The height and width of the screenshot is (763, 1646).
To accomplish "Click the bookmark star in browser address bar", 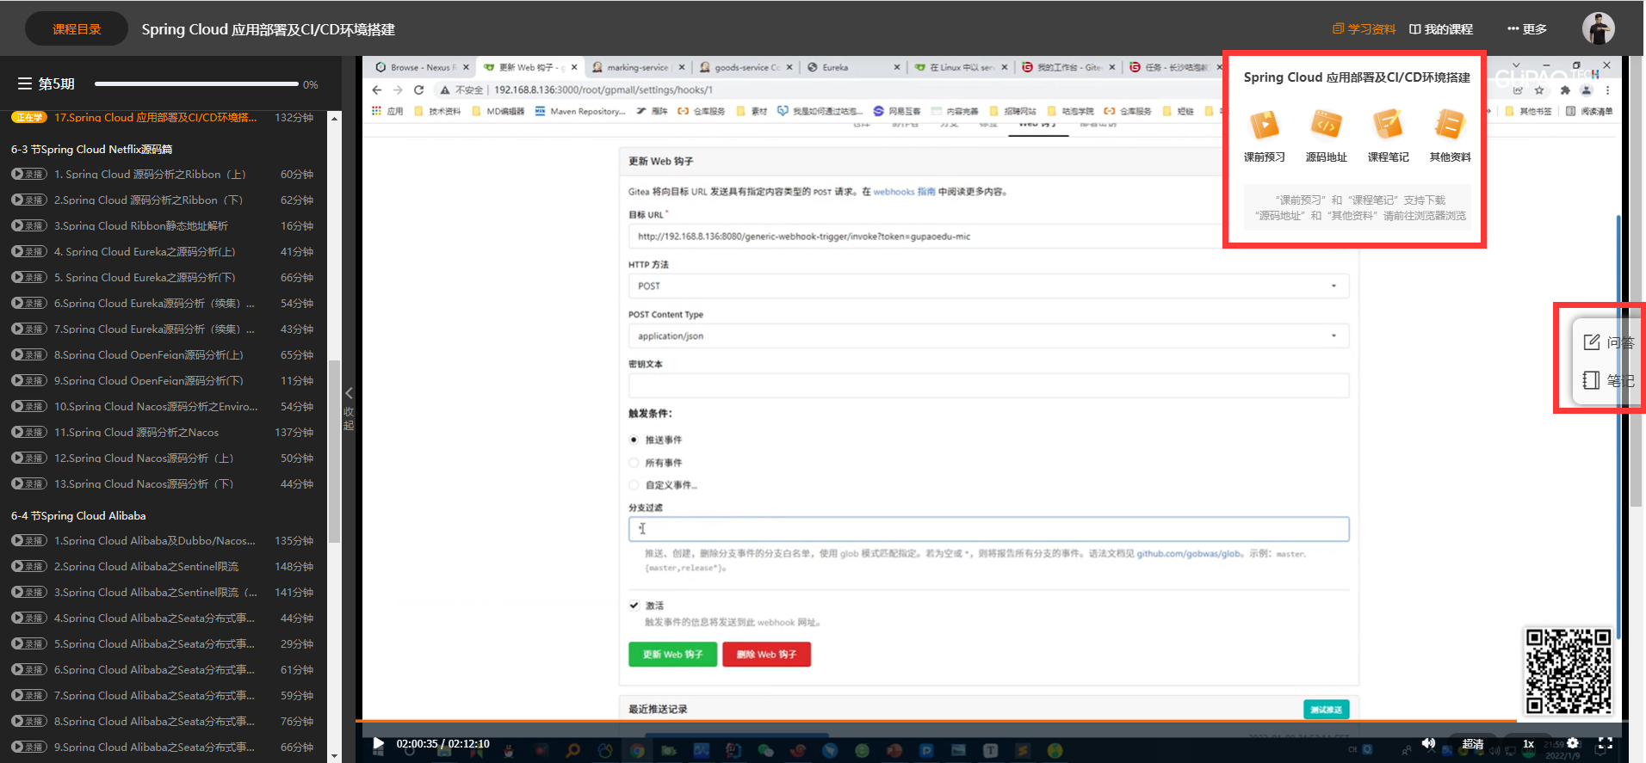I will (x=1539, y=90).
